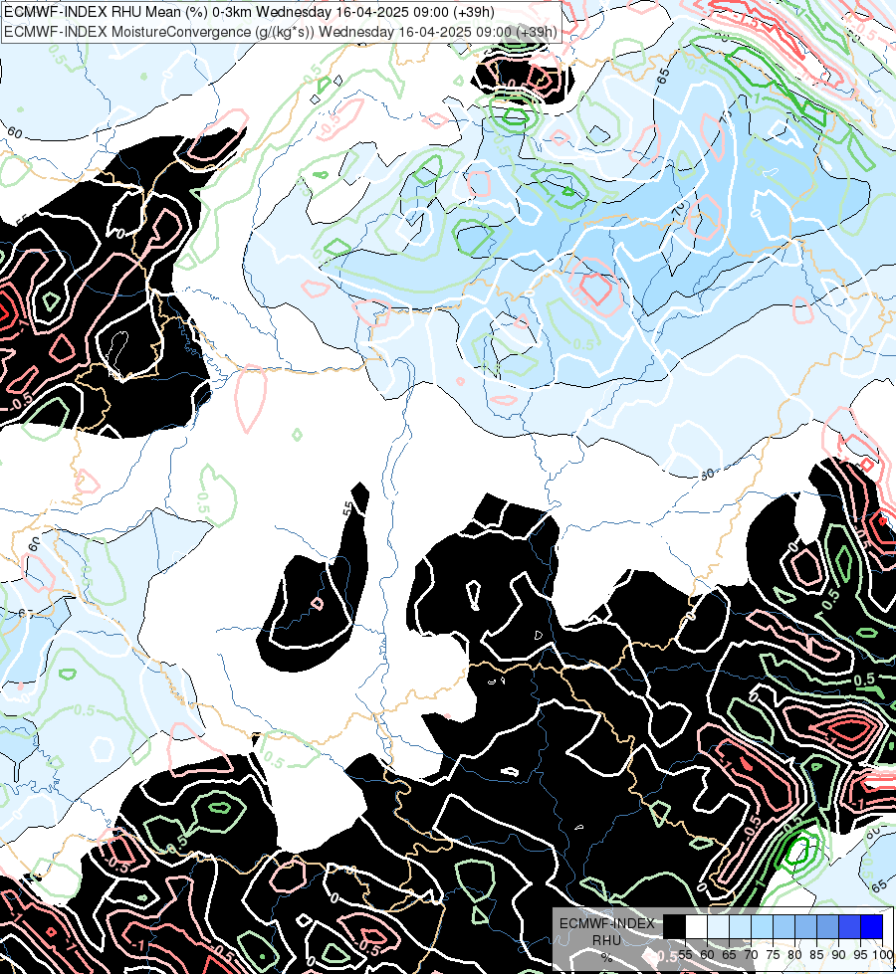The height and width of the screenshot is (974, 896).
Task: Click the legend tick label 80
Action: [x=794, y=955]
